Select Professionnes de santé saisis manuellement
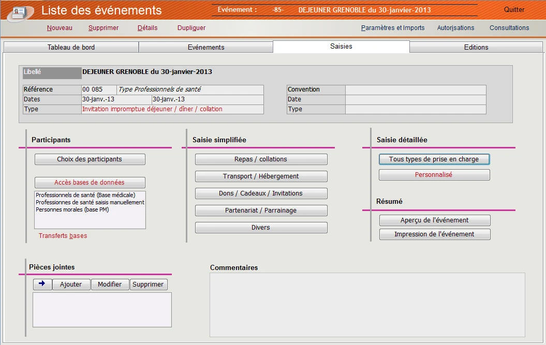The image size is (546, 345). 90,202
